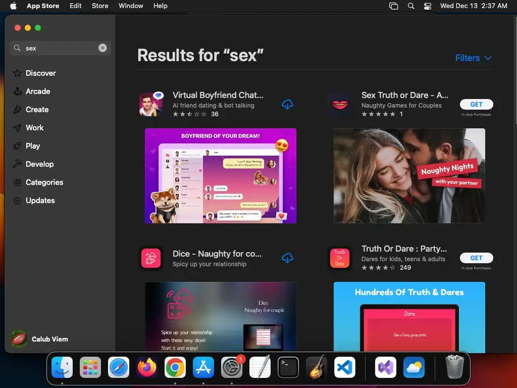Click the vertical scrollbar of results
The width and height of the screenshot is (517, 388).
pyautogui.click(x=515, y=71)
